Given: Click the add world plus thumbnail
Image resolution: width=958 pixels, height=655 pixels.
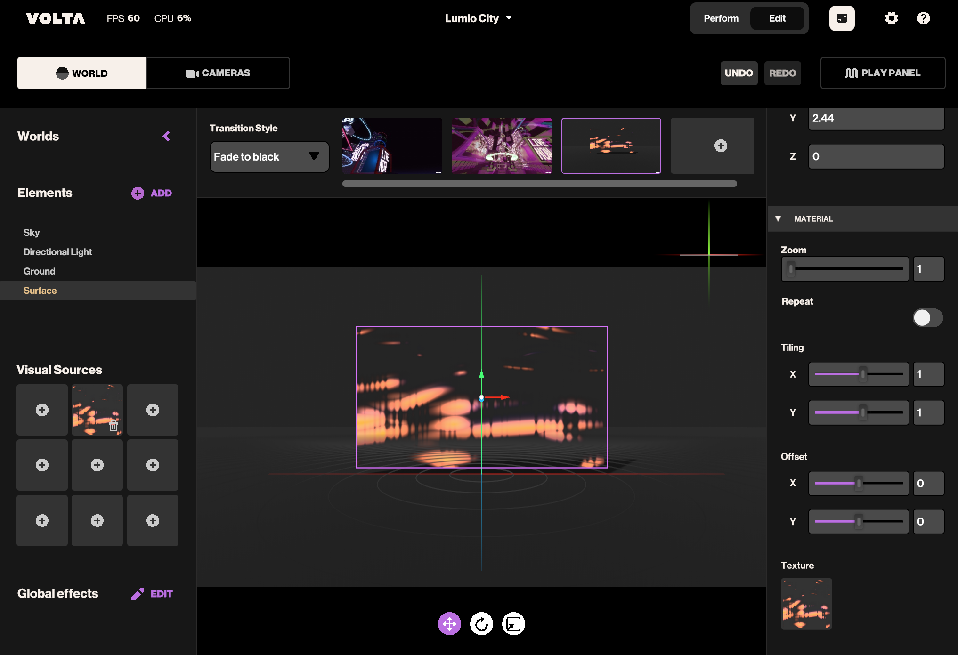Looking at the screenshot, I should click(720, 146).
